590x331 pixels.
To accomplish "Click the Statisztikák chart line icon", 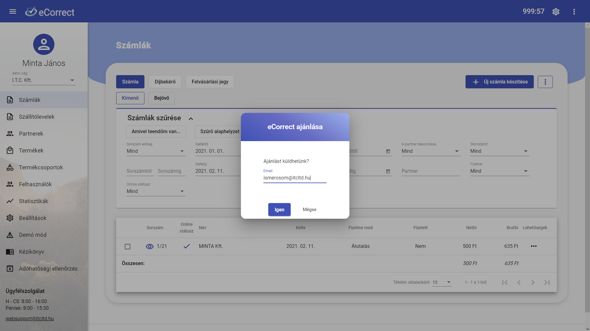I will pos(10,201).
